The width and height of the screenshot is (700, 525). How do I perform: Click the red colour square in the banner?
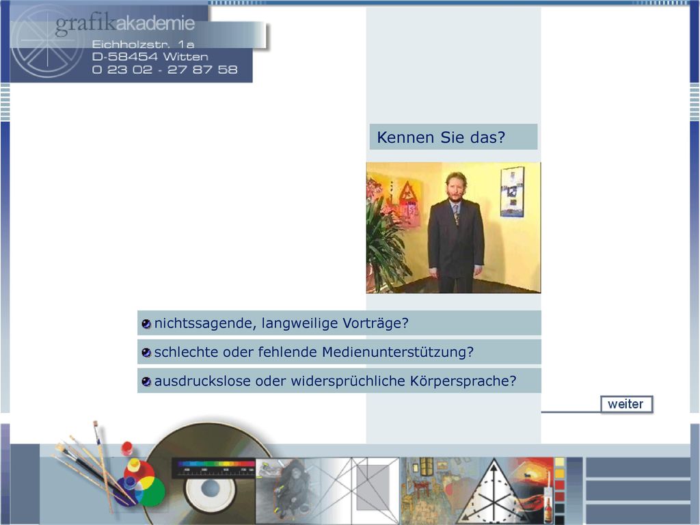coord(560,485)
